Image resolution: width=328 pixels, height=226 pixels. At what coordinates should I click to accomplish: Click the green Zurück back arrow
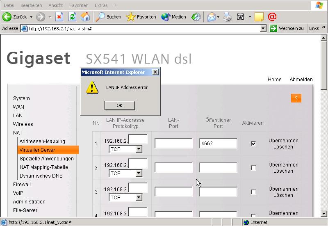click(7, 17)
